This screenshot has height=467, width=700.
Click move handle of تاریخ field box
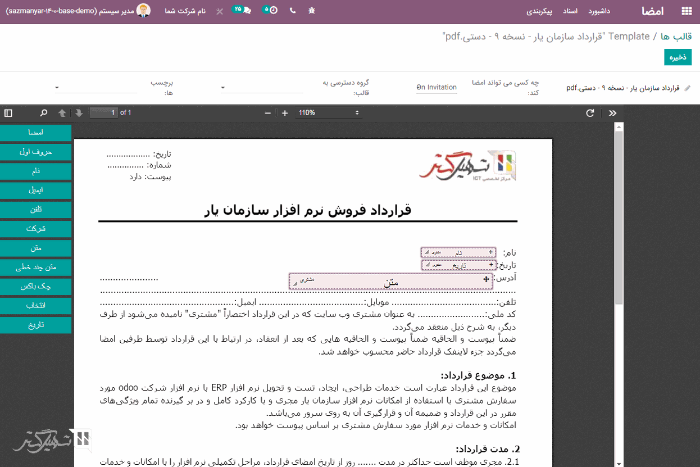click(490, 264)
